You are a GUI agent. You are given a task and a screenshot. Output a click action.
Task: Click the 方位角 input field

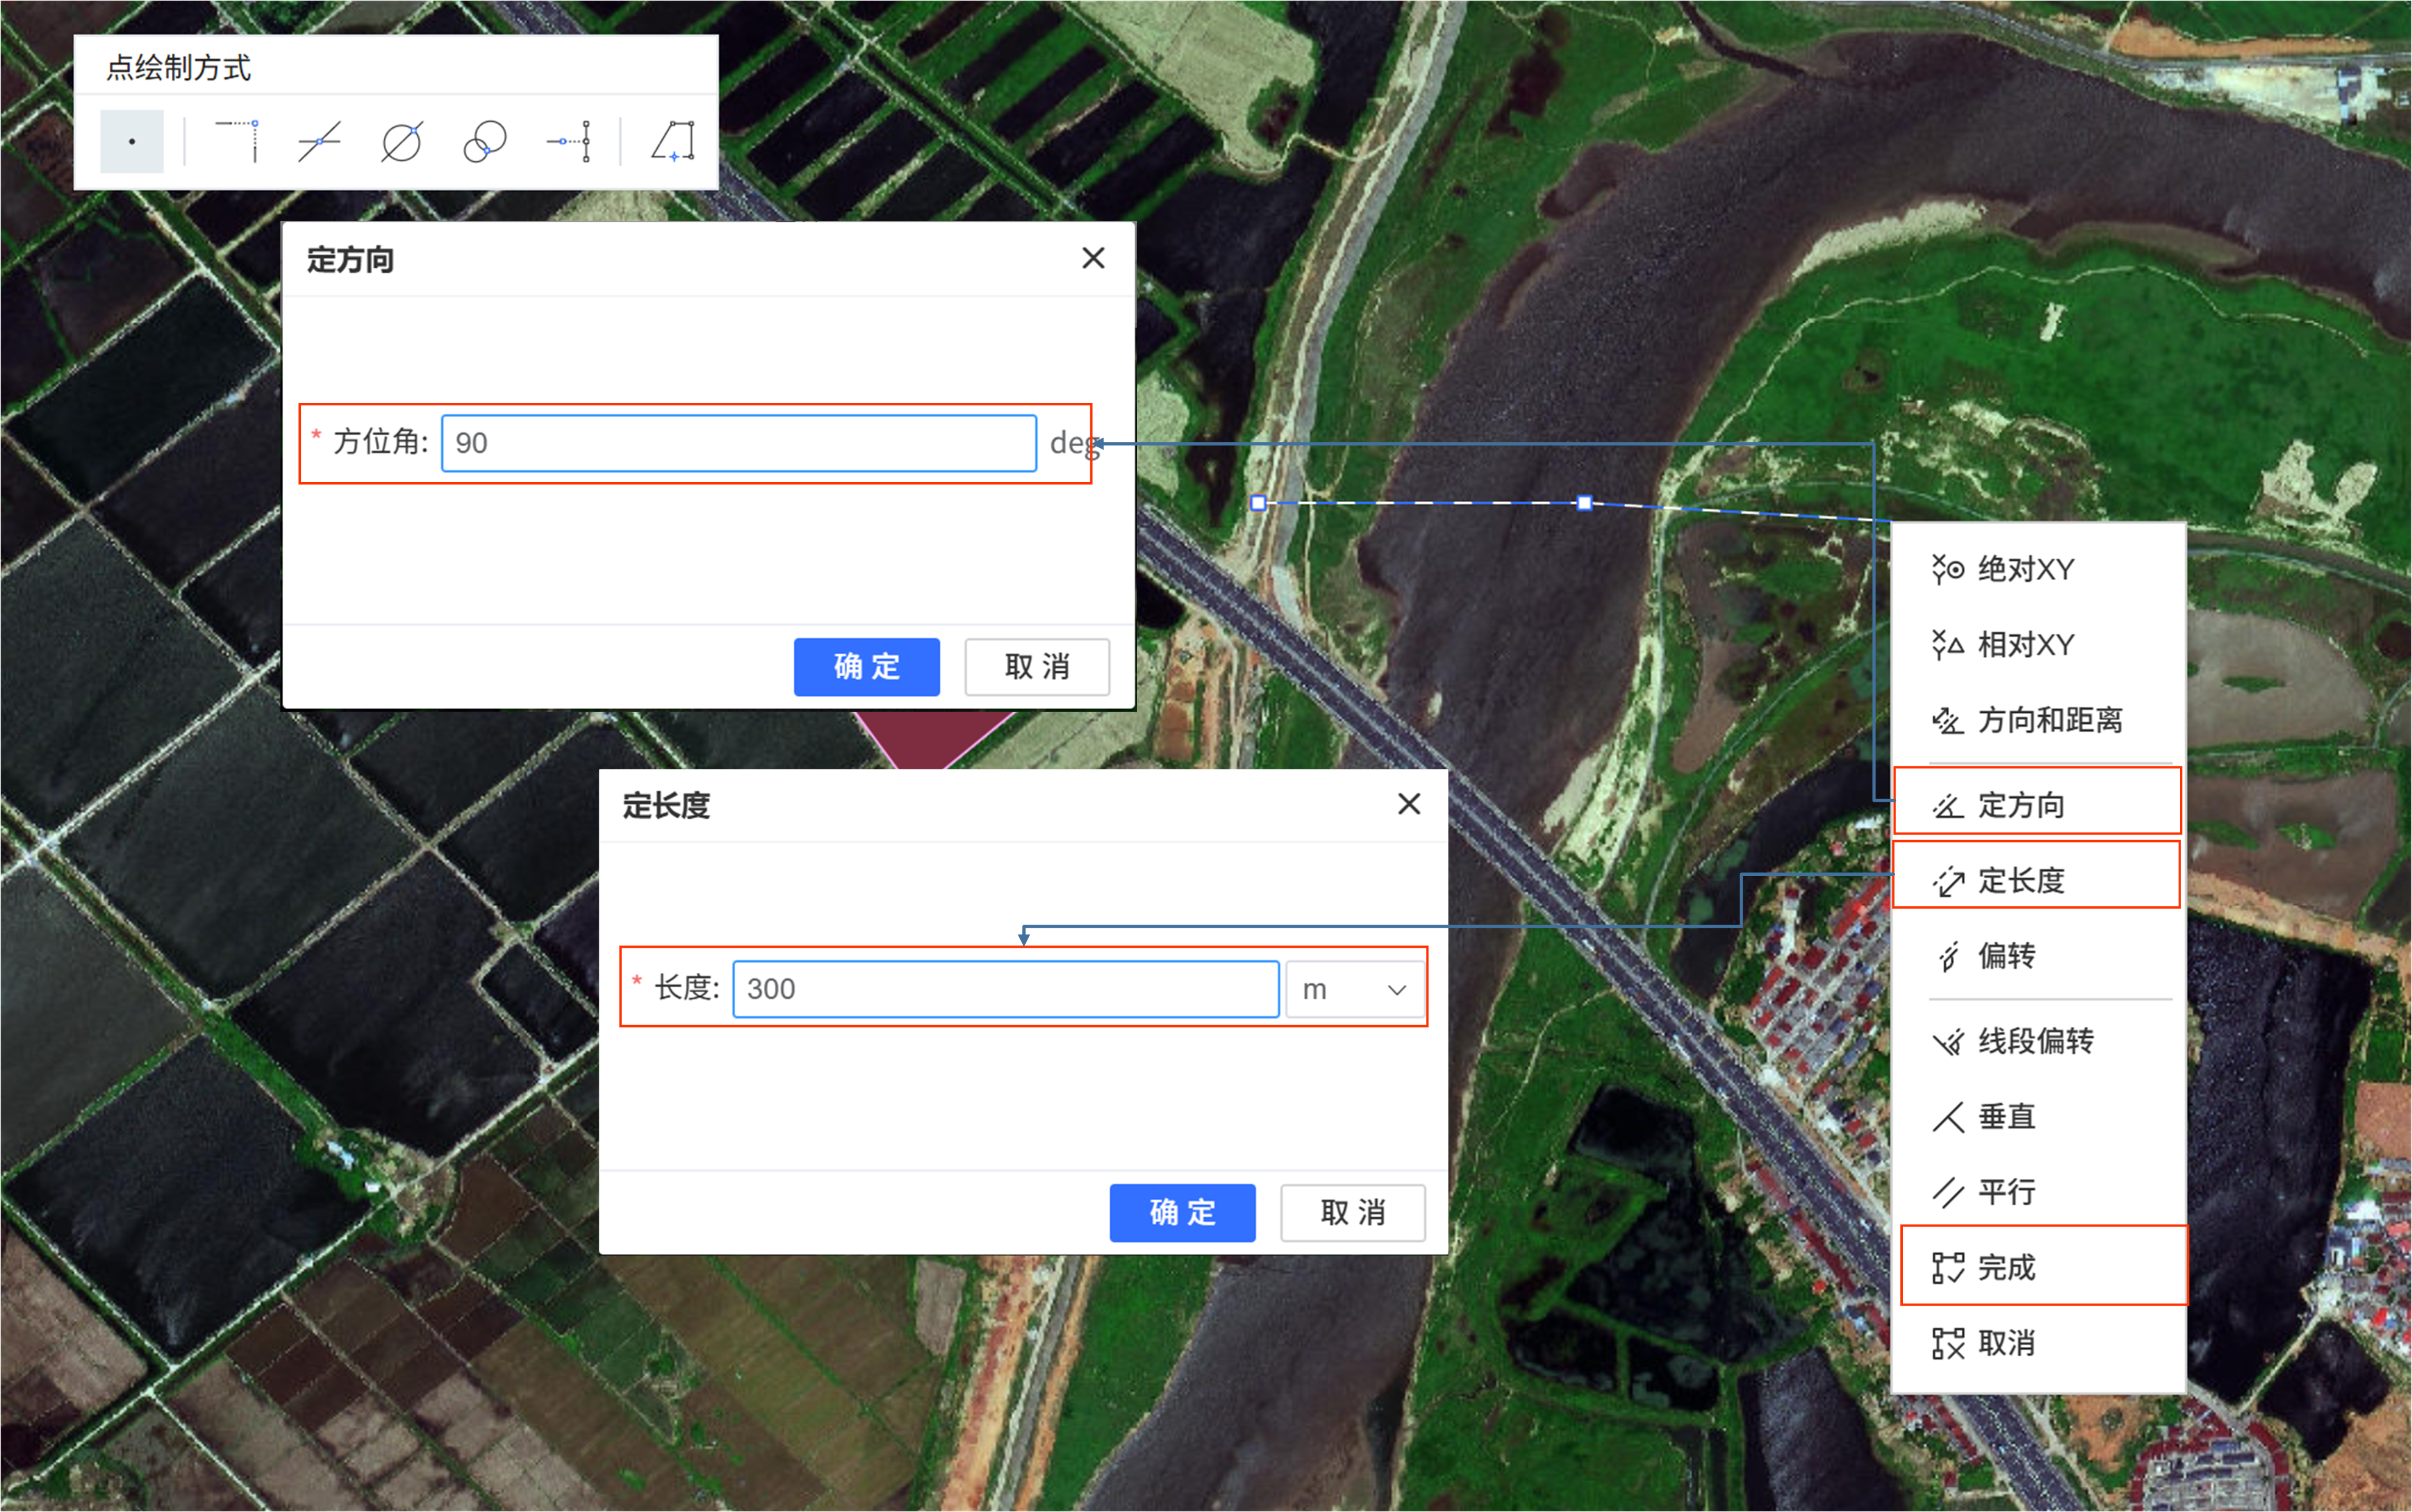(x=738, y=443)
